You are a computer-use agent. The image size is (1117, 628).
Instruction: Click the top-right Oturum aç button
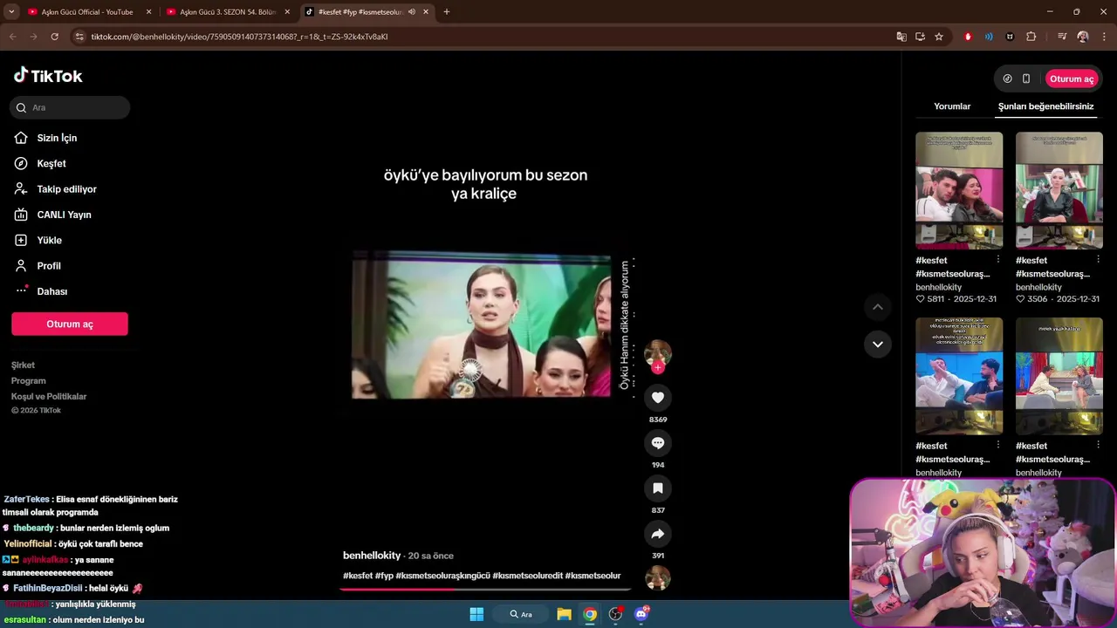point(1072,78)
